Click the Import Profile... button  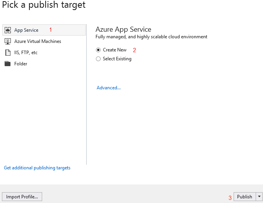tap(22, 197)
